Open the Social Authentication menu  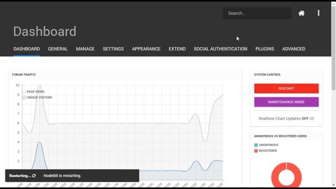(220, 49)
